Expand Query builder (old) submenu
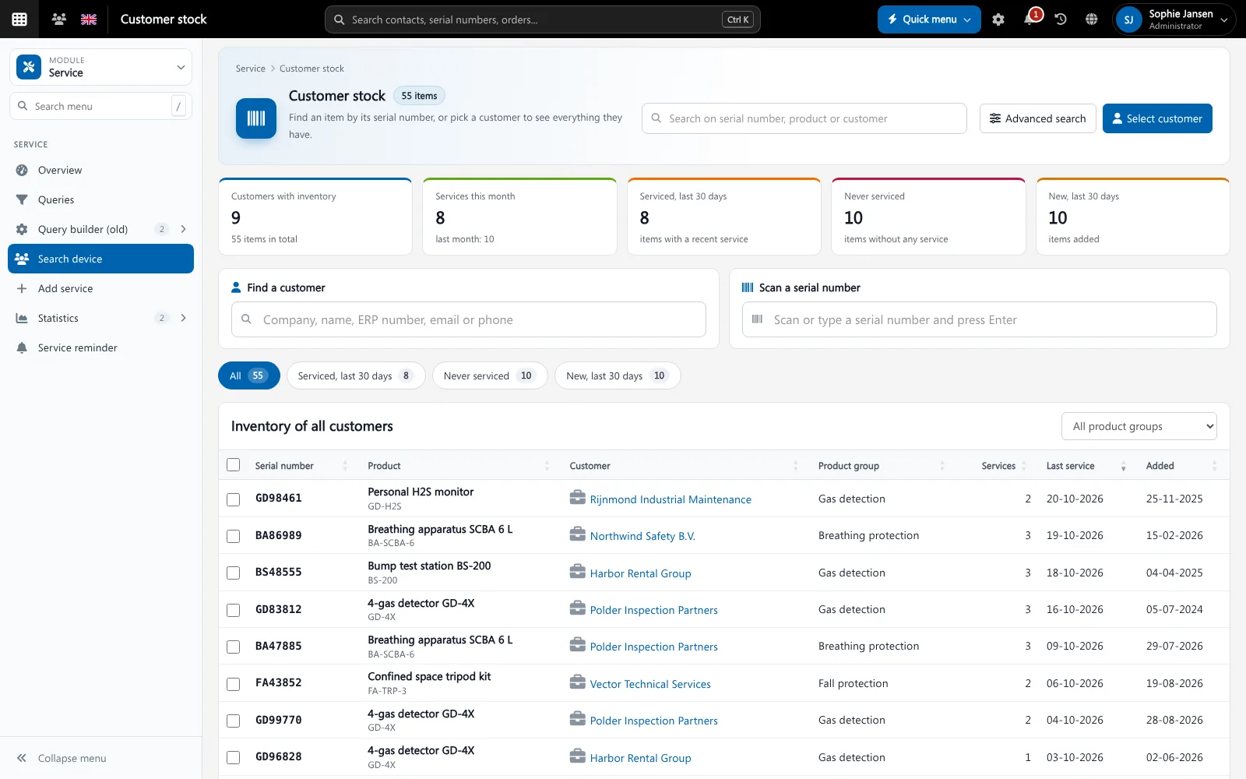 point(184,229)
